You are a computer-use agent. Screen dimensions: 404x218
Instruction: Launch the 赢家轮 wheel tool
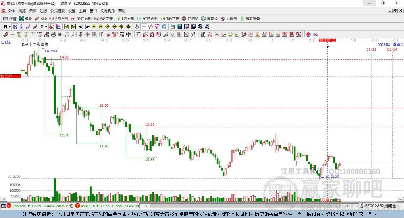pos(209,19)
